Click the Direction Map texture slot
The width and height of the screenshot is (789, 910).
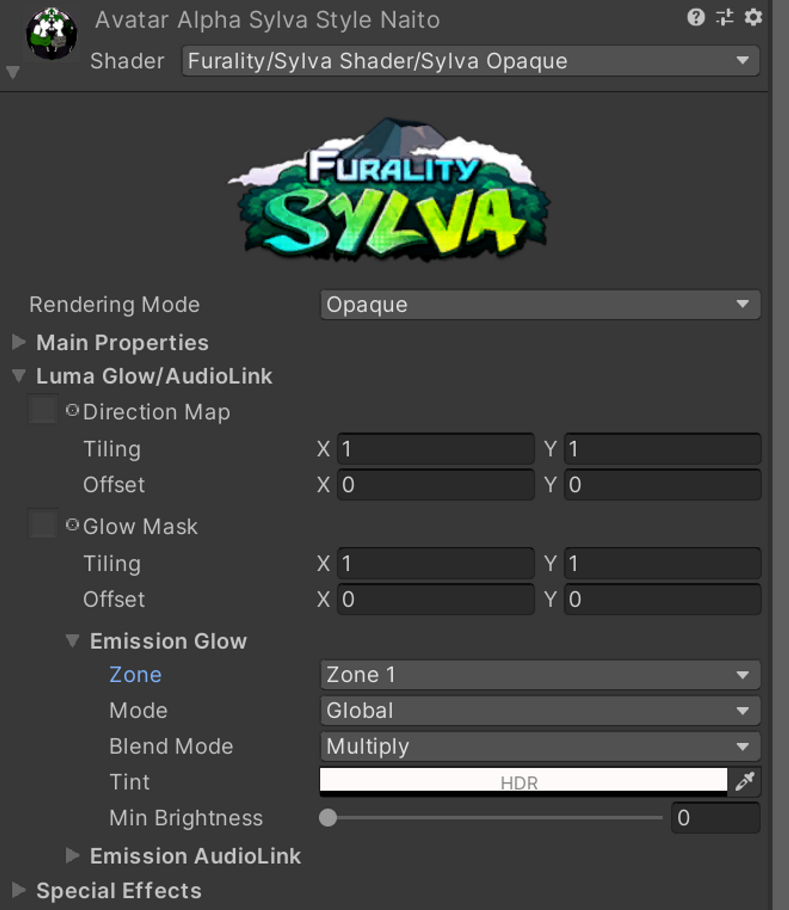[43, 411]
